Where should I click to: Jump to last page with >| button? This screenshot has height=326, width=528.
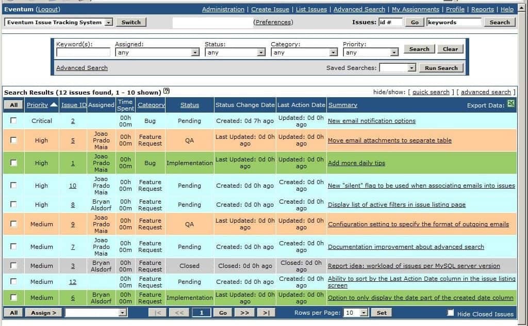pyautogui.click(x=266, y=313)
